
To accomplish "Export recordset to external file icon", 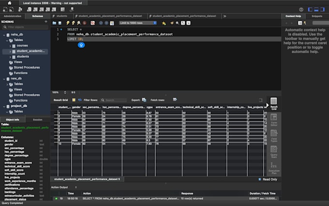I will tap(144, 100).
